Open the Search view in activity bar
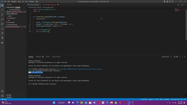The height and width of the screenshot is (105, 187). pyautogui.click(x=2, y=10)
